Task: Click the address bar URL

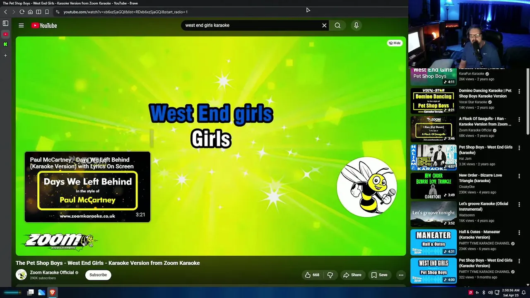Action: [x=125, y=12]
